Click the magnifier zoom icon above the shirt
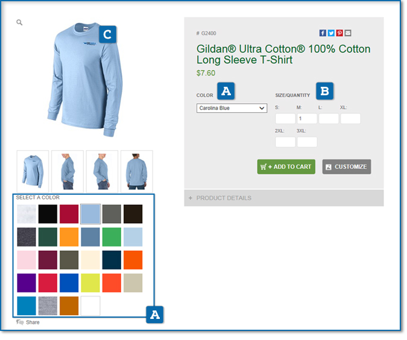 pos(19,22)
